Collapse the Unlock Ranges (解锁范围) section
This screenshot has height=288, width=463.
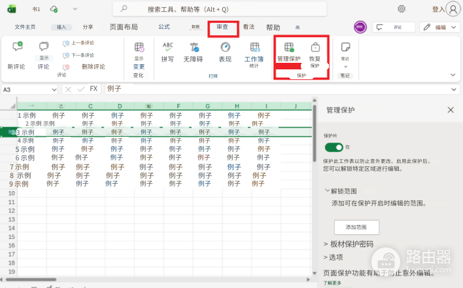pyautogui.click(x=341, y=191)
